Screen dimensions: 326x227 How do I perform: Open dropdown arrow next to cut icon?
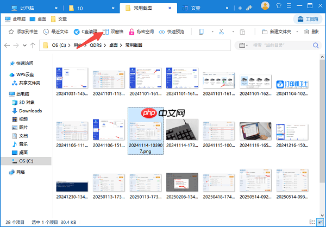click(x=233, y=32)
